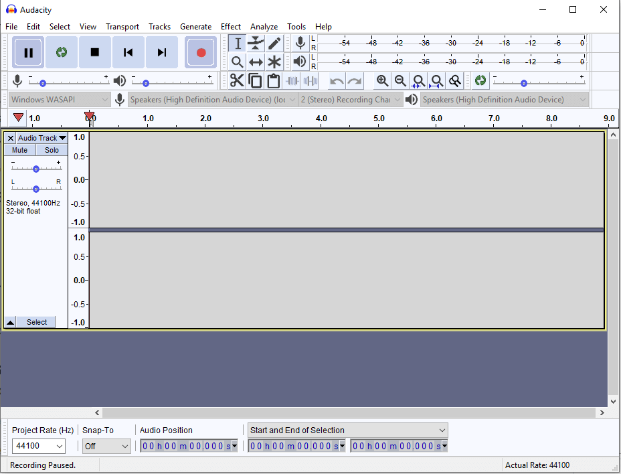Click the record meter microphone icon
The height and width of the screenshot is (474, 621).
[300, 44]
